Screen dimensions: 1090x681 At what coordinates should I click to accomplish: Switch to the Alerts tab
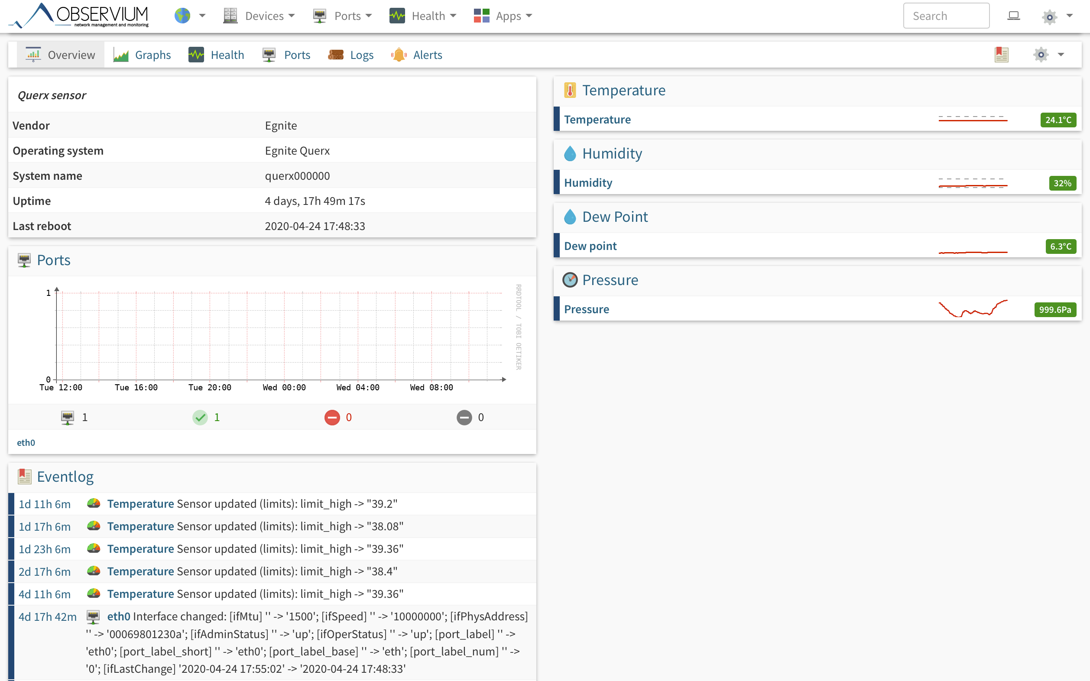pyautogui.click(x=417, y=55)
